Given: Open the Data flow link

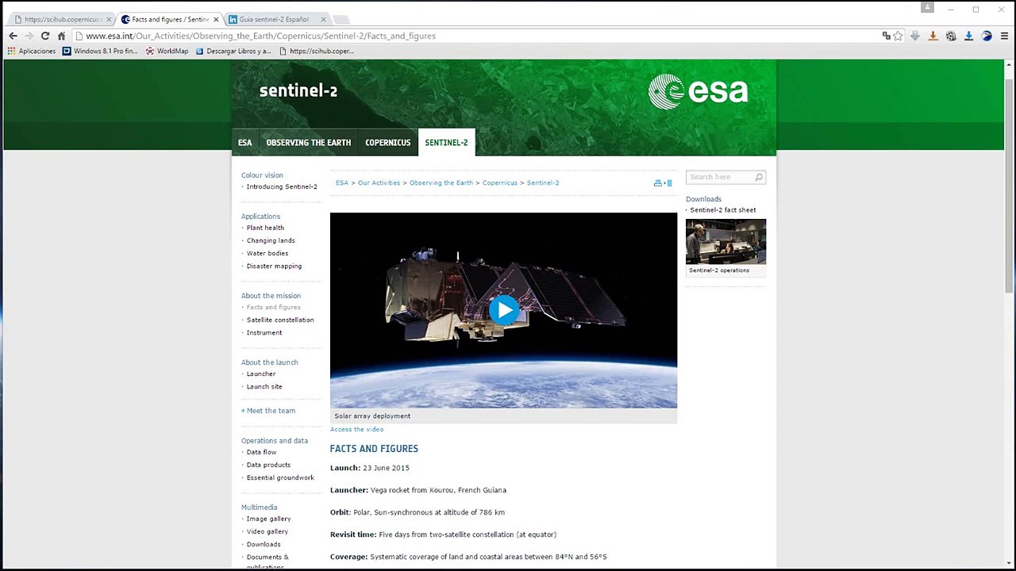Looking at the screenshot, I should [261, 452].
